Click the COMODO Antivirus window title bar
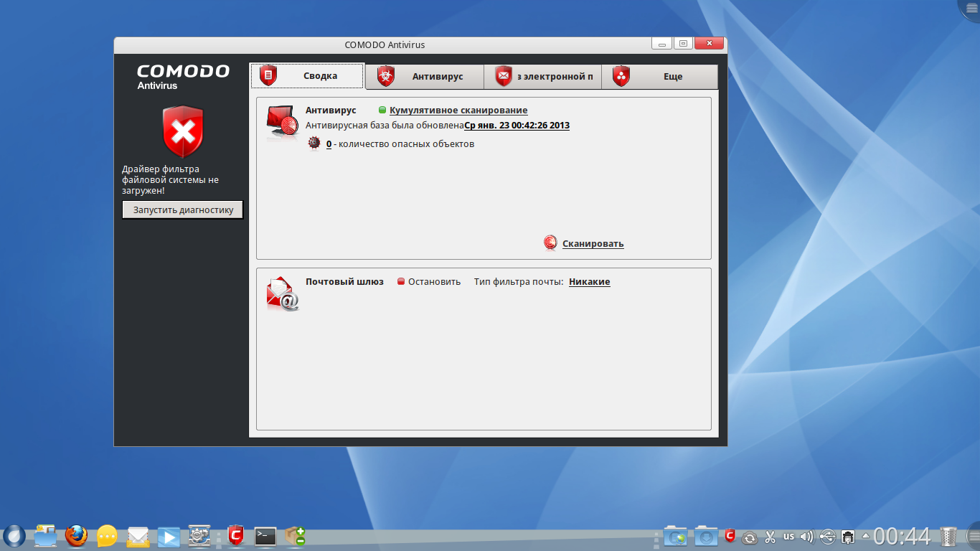 385,44
